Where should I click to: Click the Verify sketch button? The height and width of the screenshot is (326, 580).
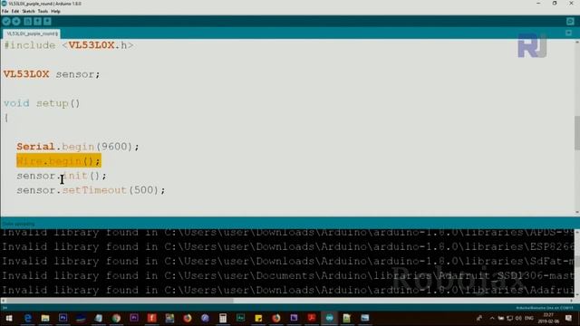6,22
